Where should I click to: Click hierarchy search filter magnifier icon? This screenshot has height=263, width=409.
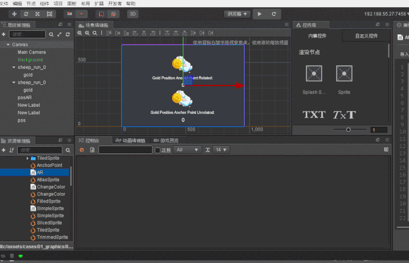(51, 34)
